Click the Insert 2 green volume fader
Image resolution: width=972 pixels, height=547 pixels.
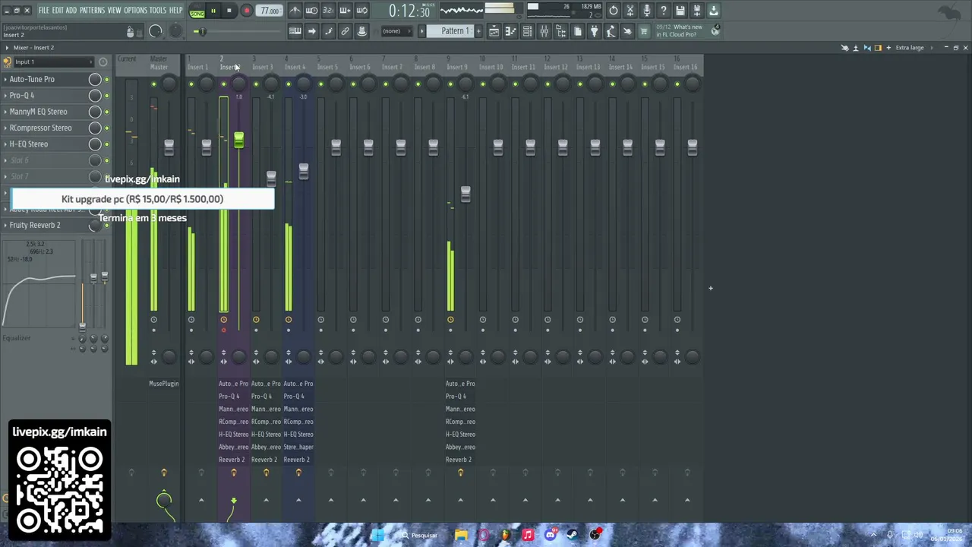tap(238, 140)
